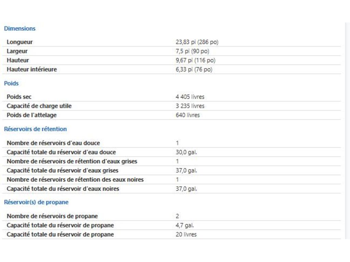Click the Largeur row label
This screenshot has height=262, width=350.
point(17,51)
